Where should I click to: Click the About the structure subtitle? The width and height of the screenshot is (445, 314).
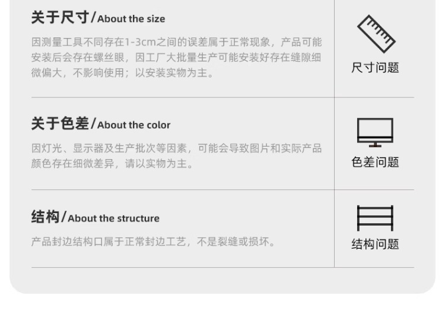coord(113,218)
